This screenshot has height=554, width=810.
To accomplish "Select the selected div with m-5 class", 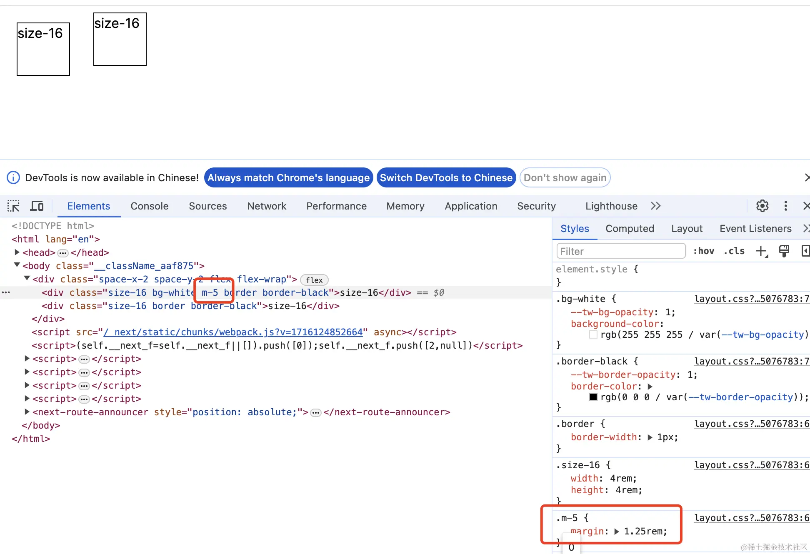I will (x=226, y=292).
